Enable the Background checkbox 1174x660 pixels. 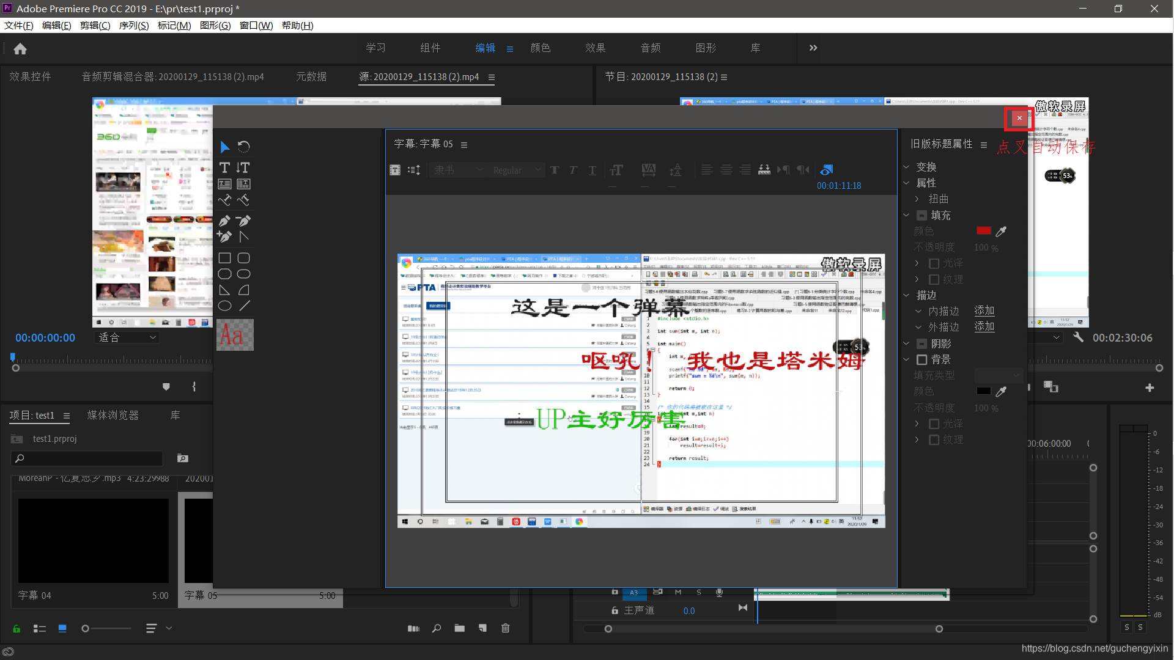[x=921, y=359]
